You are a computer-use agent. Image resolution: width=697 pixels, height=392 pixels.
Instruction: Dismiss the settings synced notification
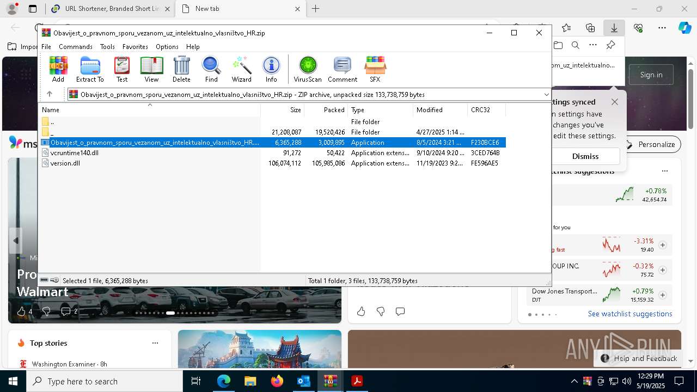click(585, 156)
